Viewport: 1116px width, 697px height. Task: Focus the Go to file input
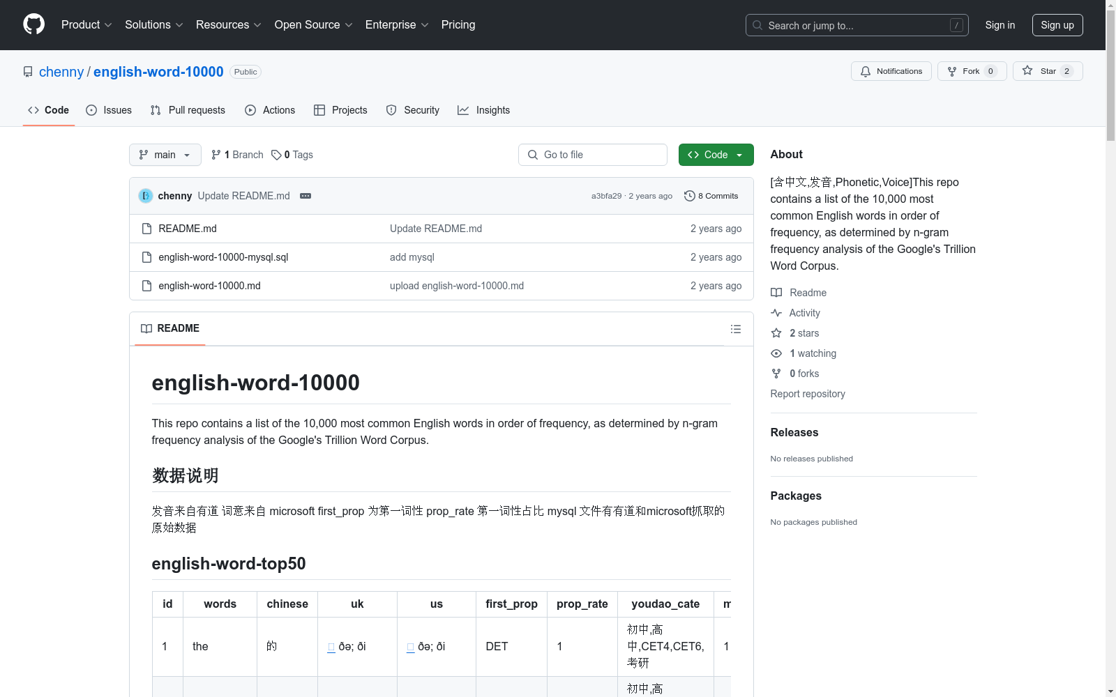[x=593, y=155]
